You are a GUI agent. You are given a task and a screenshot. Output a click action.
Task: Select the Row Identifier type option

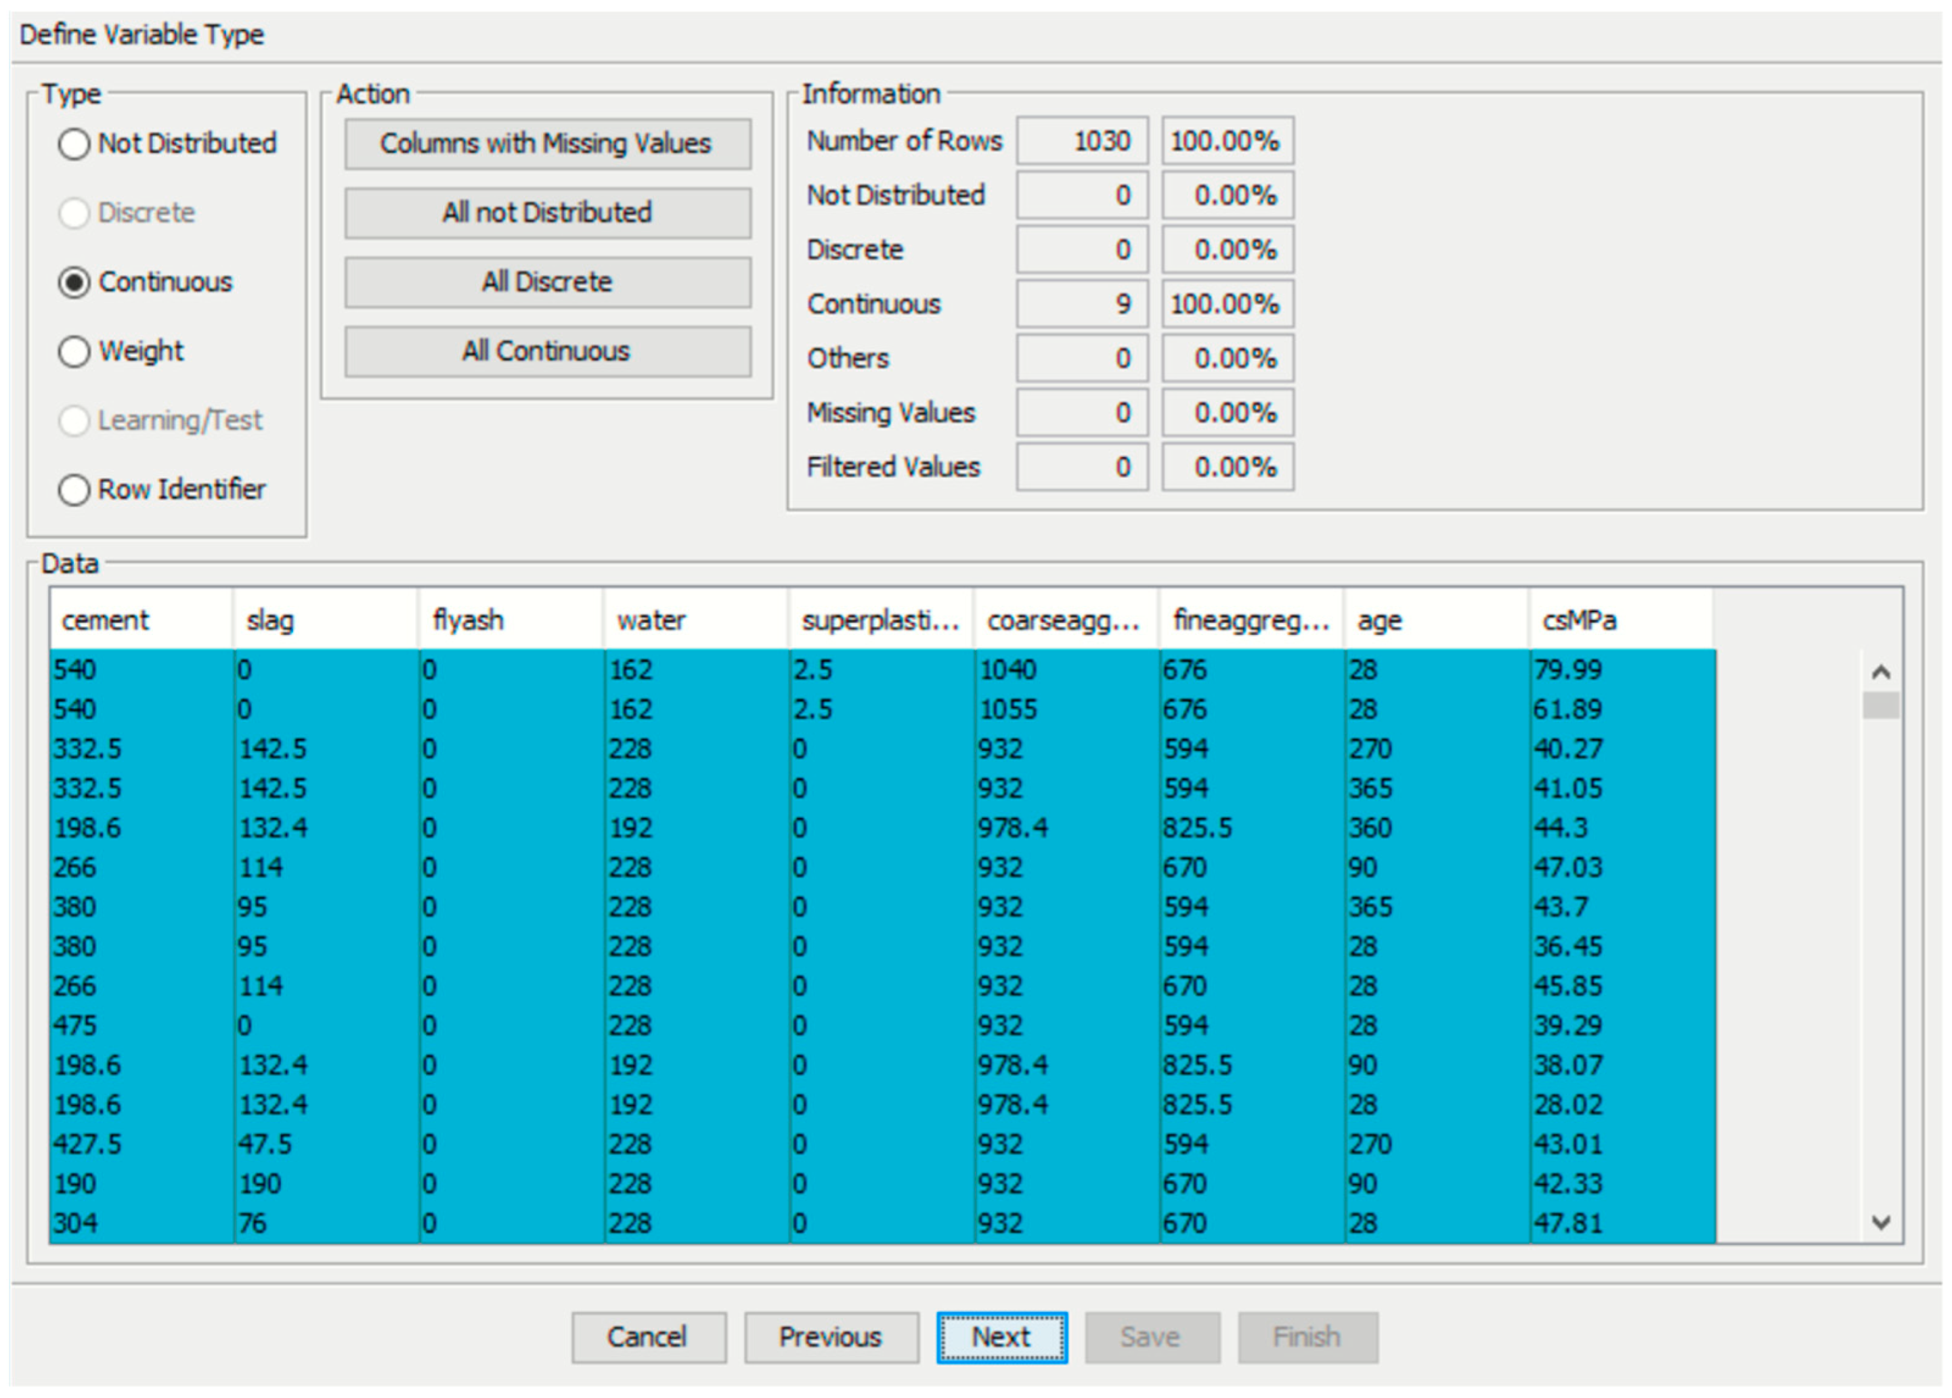(x=74, y=490)
